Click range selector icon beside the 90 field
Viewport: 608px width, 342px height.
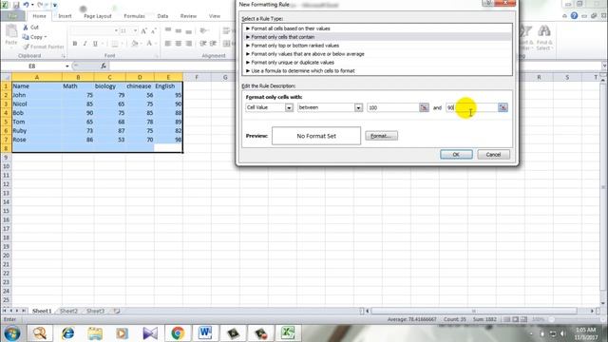point(503,107)
